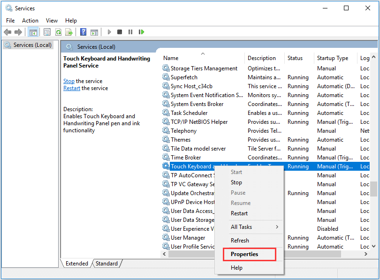Click horizontal scrollbar left arrow
Screen dimensions: 380x280
(164, 254)
